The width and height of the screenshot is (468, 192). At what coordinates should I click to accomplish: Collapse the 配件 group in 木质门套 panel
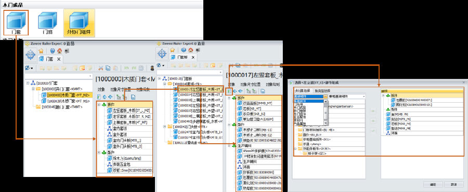99,152
